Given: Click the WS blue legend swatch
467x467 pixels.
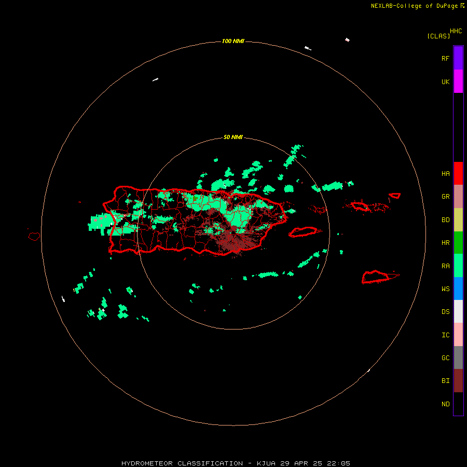Looking at the screenshot, I should pos(458,289).
